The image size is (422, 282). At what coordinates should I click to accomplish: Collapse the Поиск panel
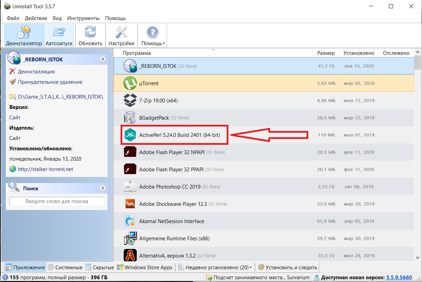pyautogui.click(x=102, y=188)
